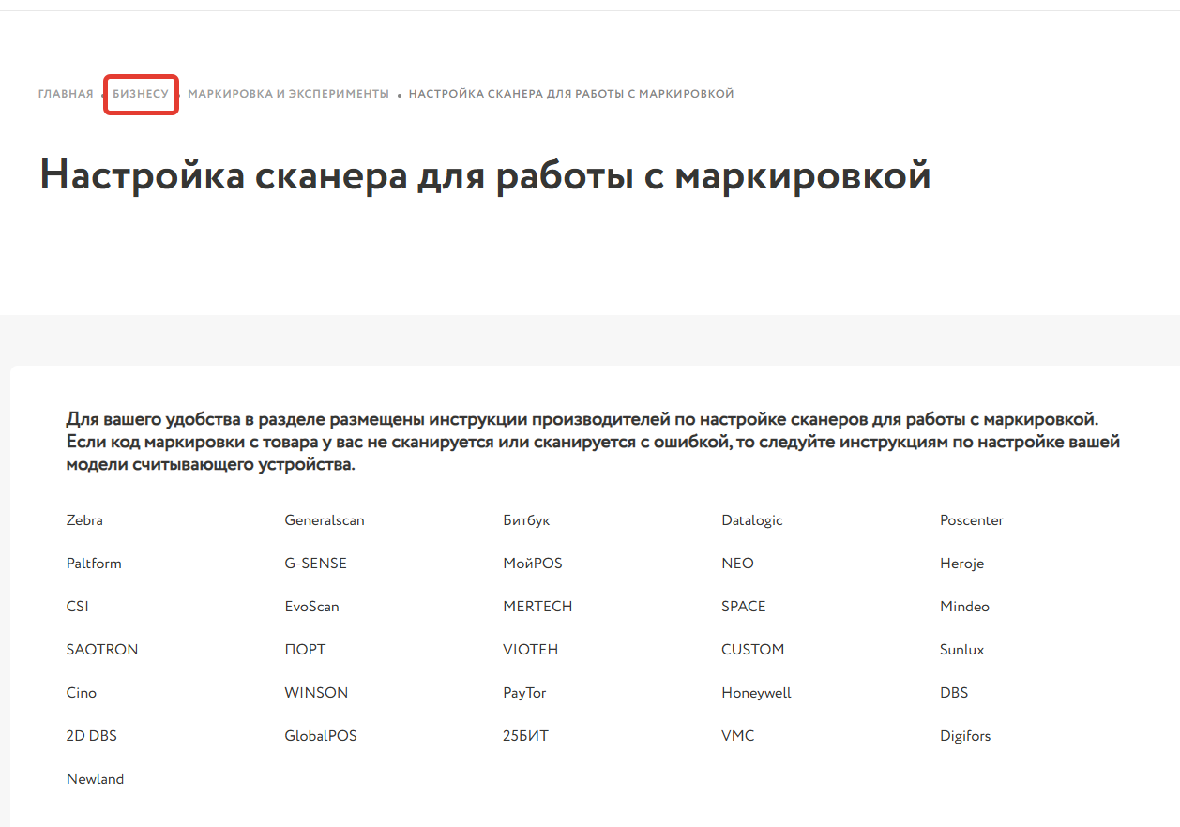Select the CSI manufacturer link

click(x=78, y=607)
